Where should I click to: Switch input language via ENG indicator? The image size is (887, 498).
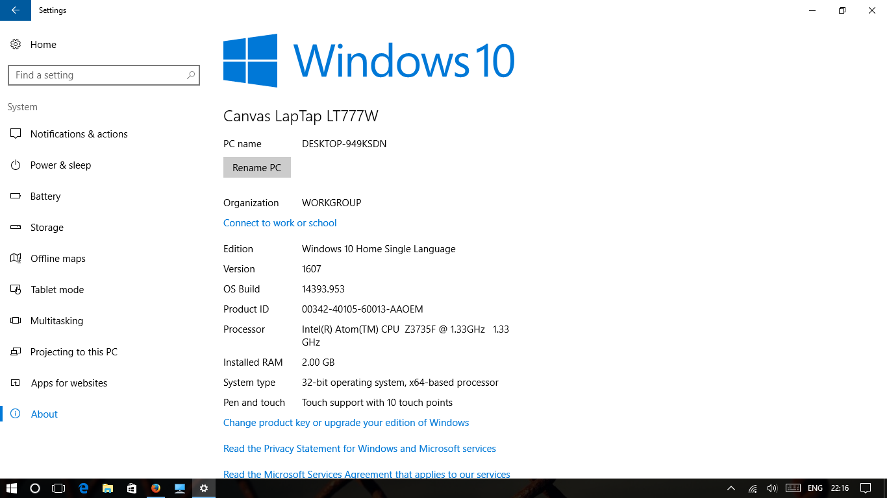(x=815, y=488)
